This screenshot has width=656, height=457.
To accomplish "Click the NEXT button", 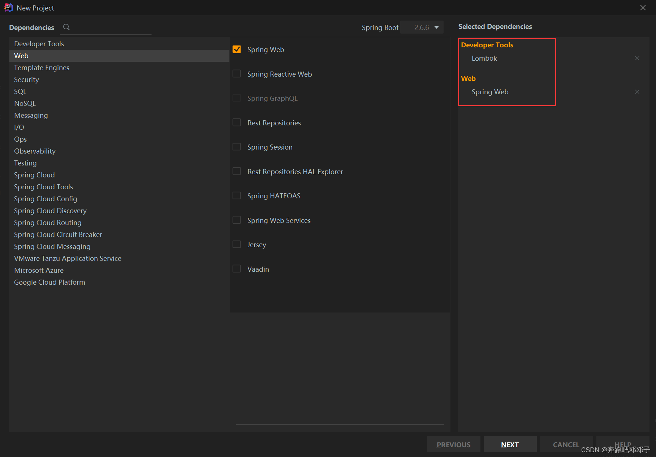I will (510, 444).
